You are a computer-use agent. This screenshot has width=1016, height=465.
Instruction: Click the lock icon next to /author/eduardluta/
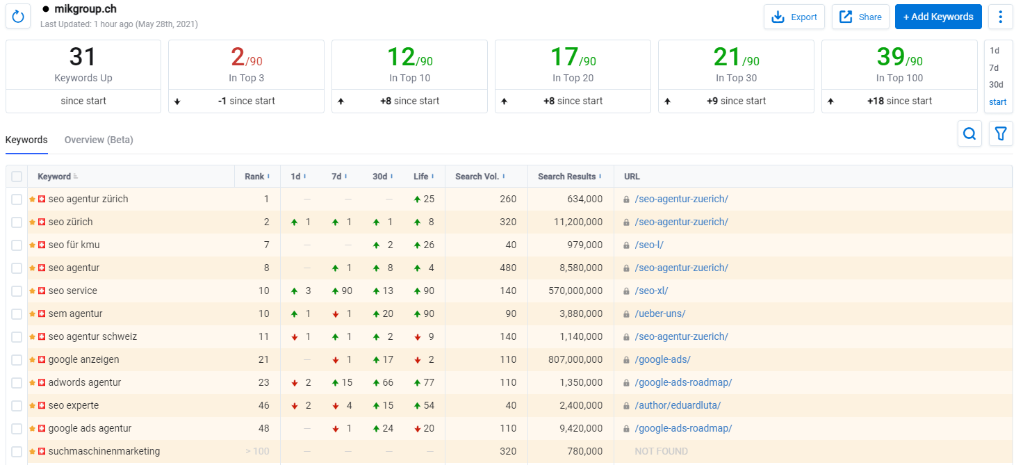tap(627, 405)
